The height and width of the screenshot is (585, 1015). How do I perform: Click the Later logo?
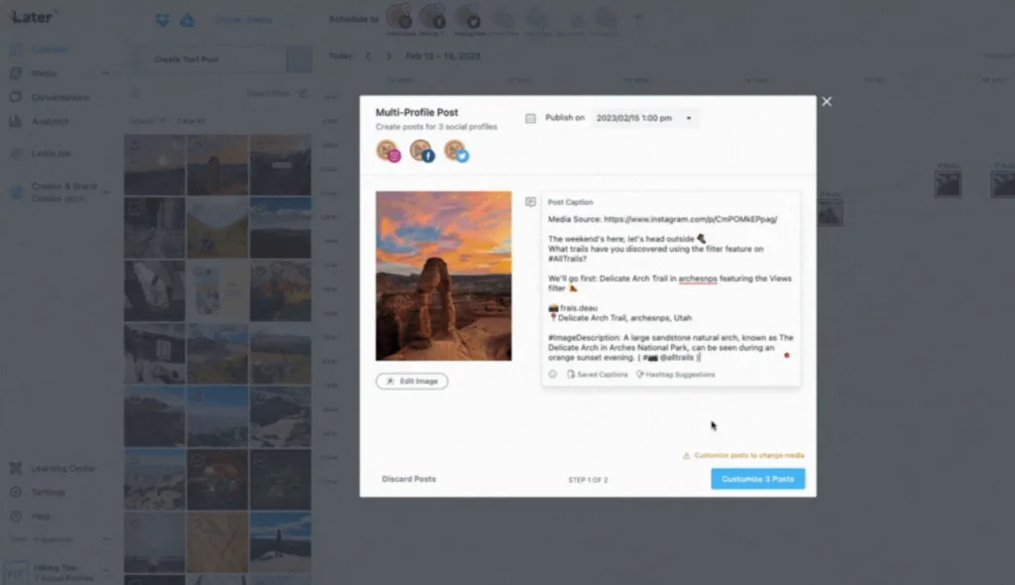coord(33,18)
